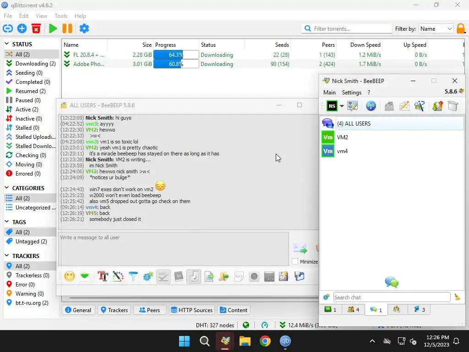Click the trash bin icon in BeeBEEP
Viewport: 469px width, 352px height.
[453, 106]
